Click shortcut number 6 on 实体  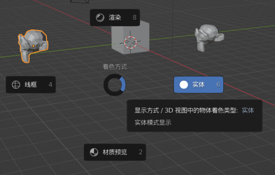218,85
